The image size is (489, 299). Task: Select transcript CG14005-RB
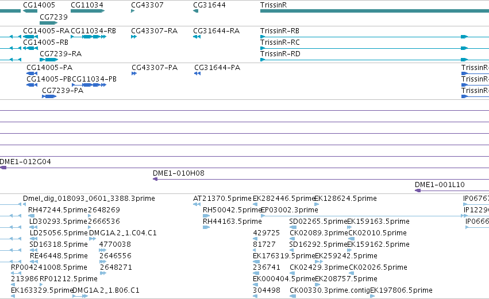tap(30, 48)
